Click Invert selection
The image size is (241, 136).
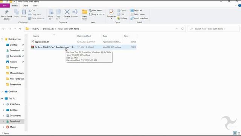(139, 18)
